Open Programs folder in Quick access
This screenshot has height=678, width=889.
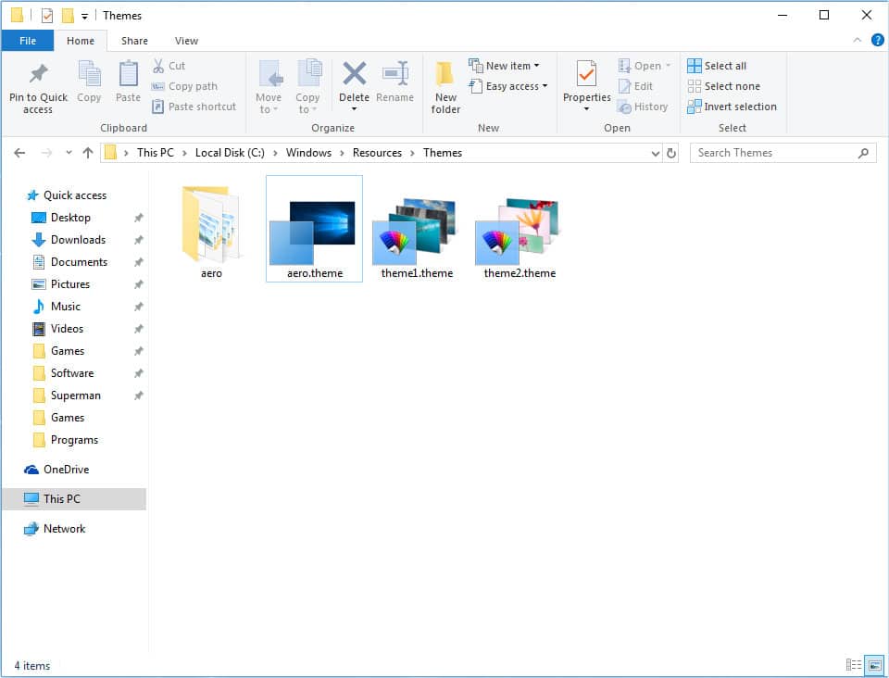(x=66, y=440)
